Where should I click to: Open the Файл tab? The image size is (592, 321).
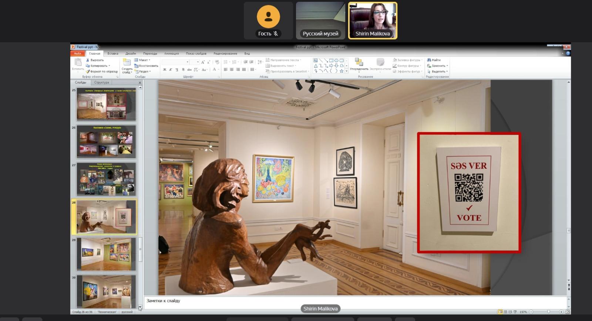click(x=77, y=54)
